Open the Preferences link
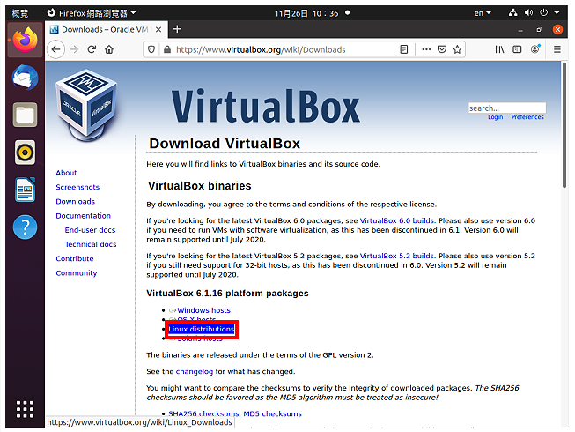Screen dimensions: 575x432 click(x=527, y=117)
